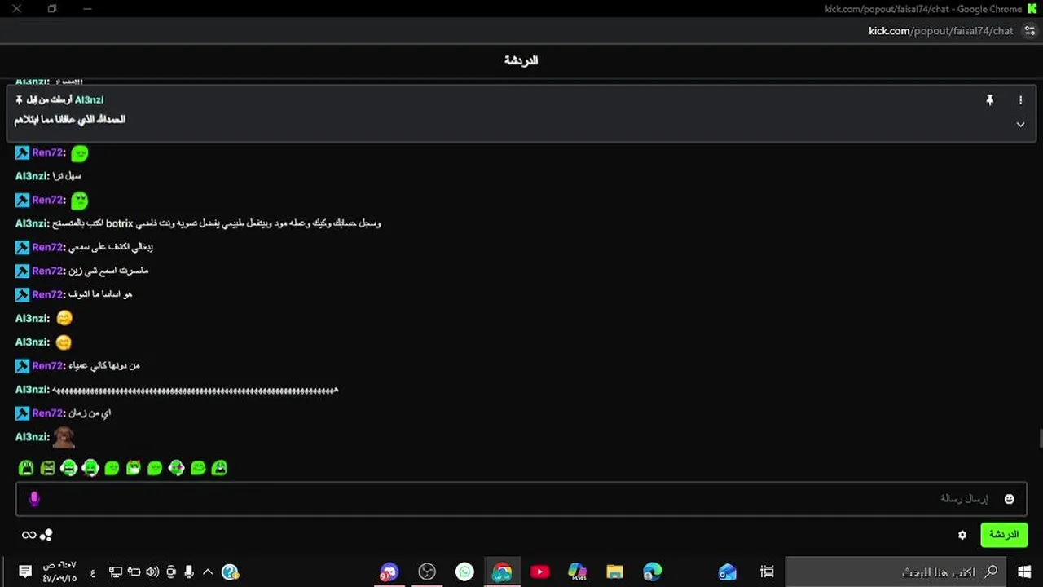Open YouTube from the taskbar
The height and width of the screenshot is (587, 1043).
pos(539,572)
